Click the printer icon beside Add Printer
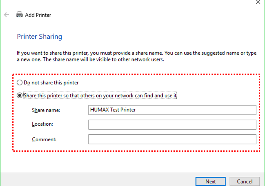Image resolution: width=265 pixels, height=186 pixels. (x=19, y=15)
